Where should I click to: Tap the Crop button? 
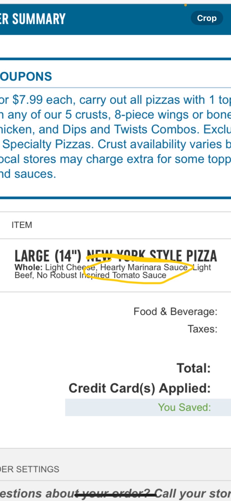click(207, 18)
